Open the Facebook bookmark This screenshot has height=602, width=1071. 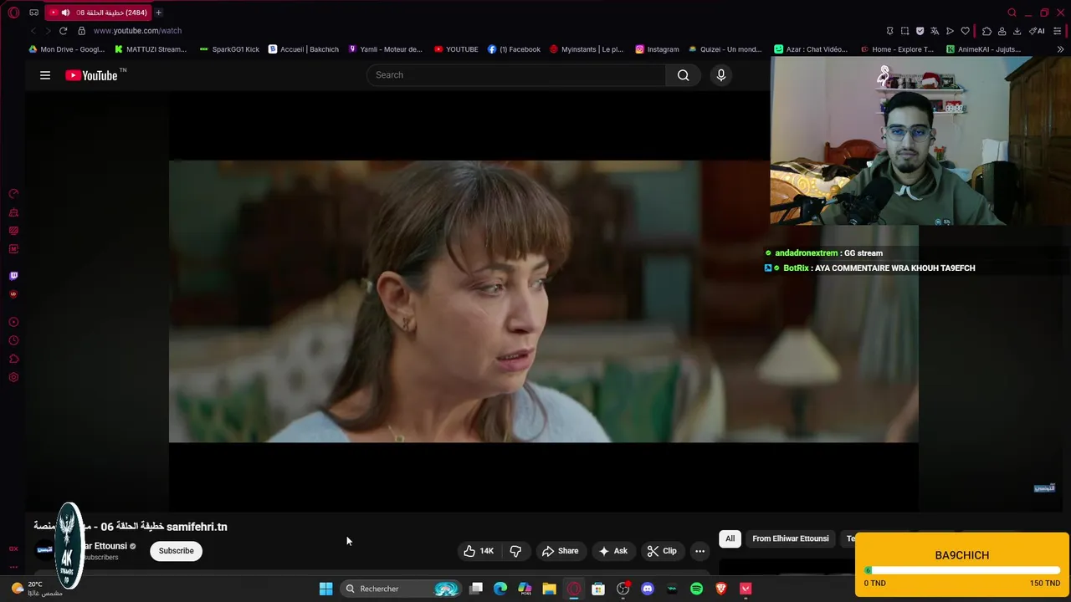(514, 49)
